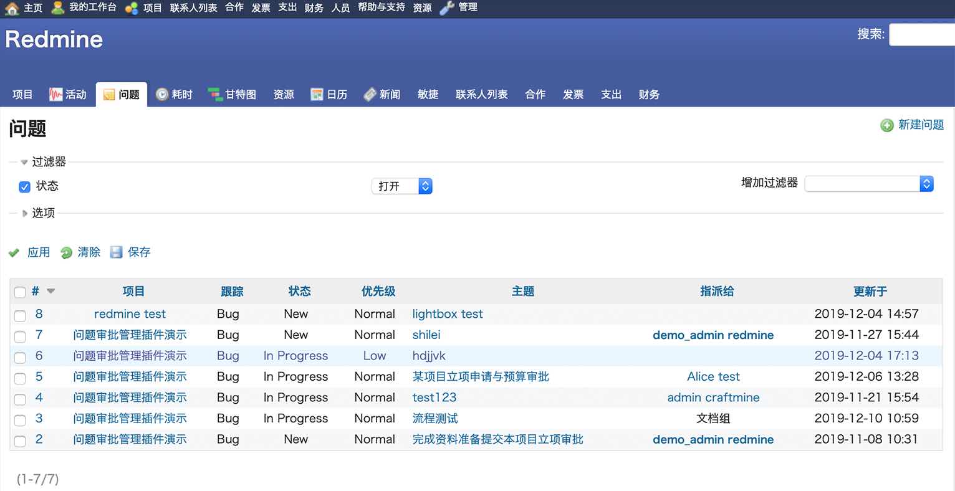
Task: Click the clock icon on 耗时 tab
Action: pos(162,95)
